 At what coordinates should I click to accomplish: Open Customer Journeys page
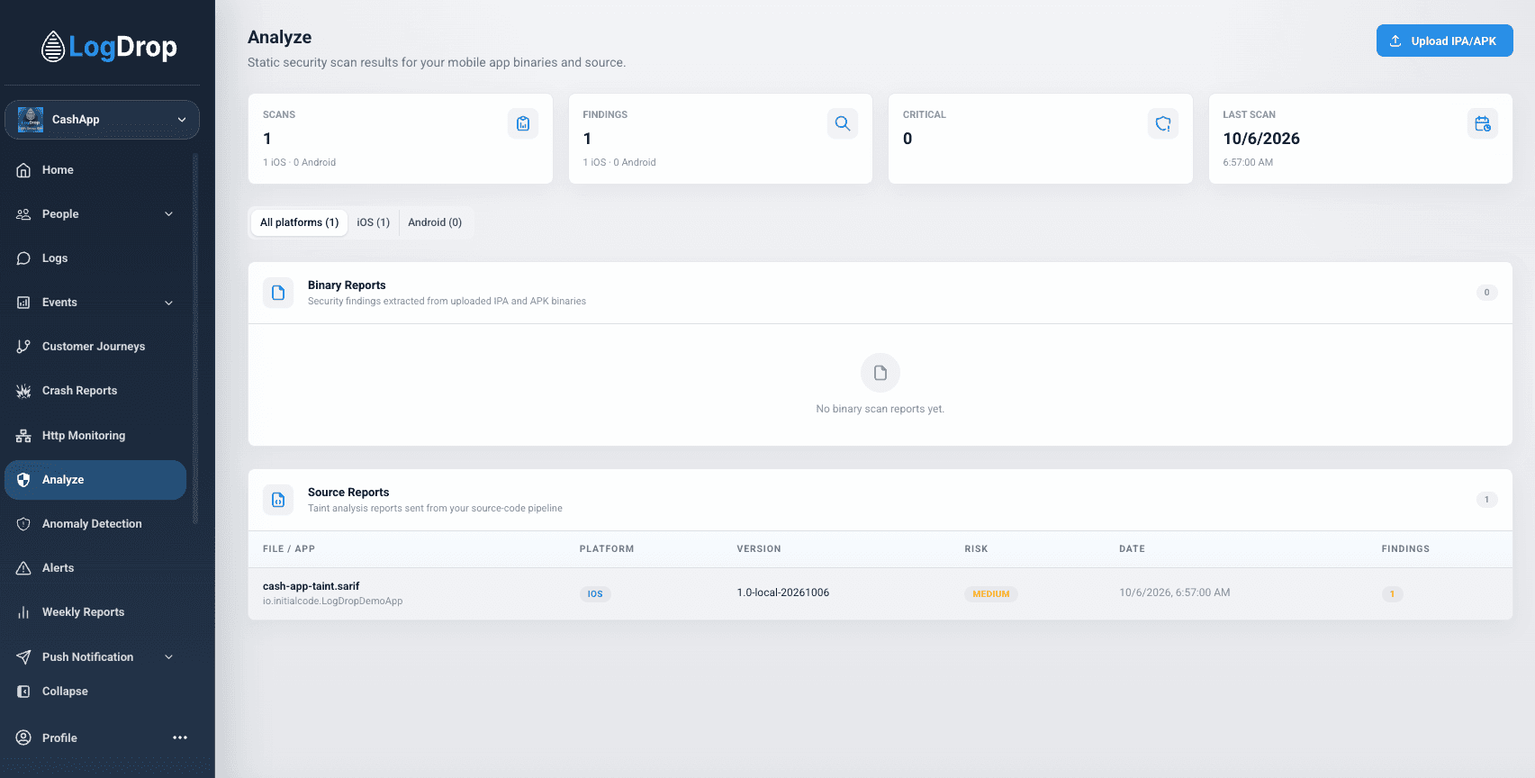[x=95, y=347]
